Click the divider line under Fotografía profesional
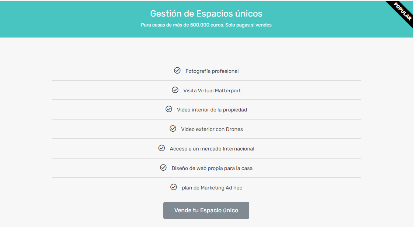The image size is (414, 227). click(206, 81)
